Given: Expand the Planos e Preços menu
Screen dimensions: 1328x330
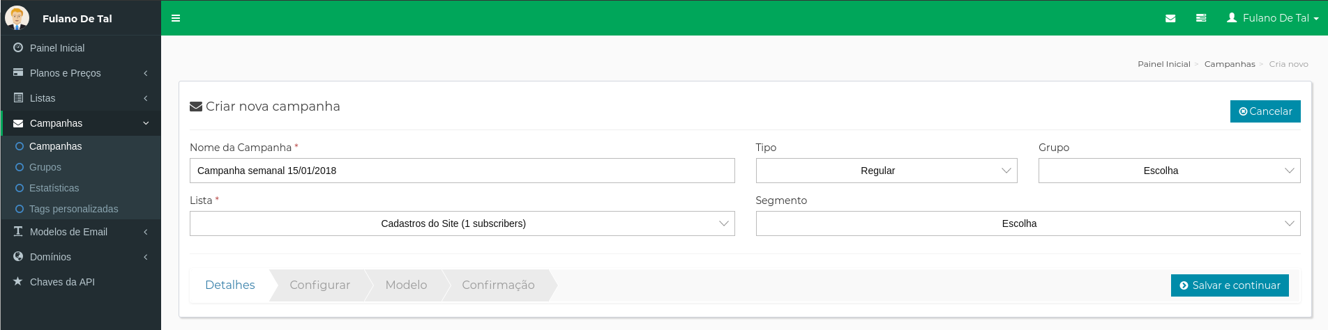Looking at the screenshot, I should coord(81,73).
